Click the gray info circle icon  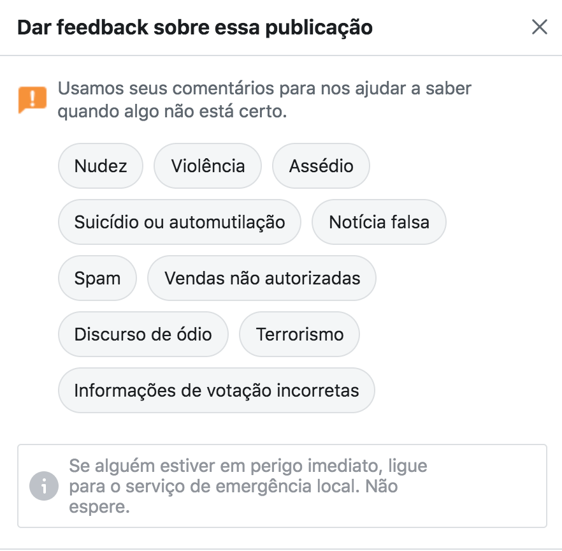point(44,486)
